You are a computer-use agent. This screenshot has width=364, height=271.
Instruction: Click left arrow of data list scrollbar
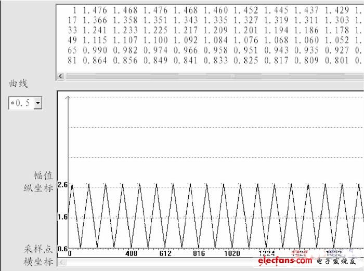click(61, 76)
